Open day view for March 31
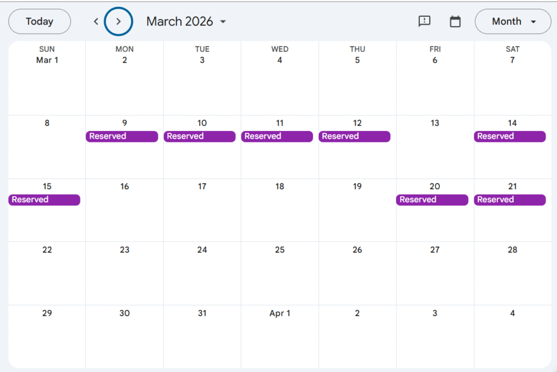This screenshot has width=557, height=372. (x=202, y=313)
